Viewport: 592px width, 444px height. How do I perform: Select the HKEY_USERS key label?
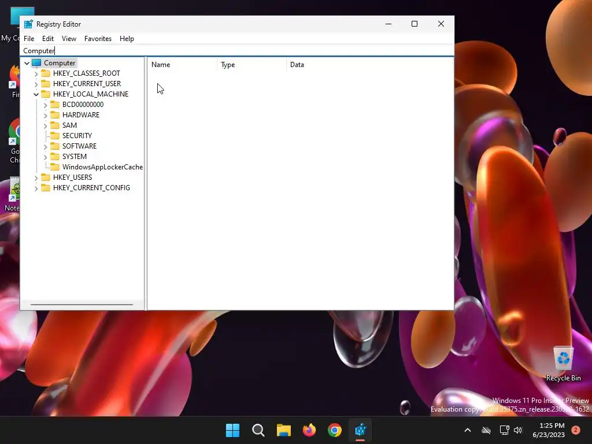72,177
